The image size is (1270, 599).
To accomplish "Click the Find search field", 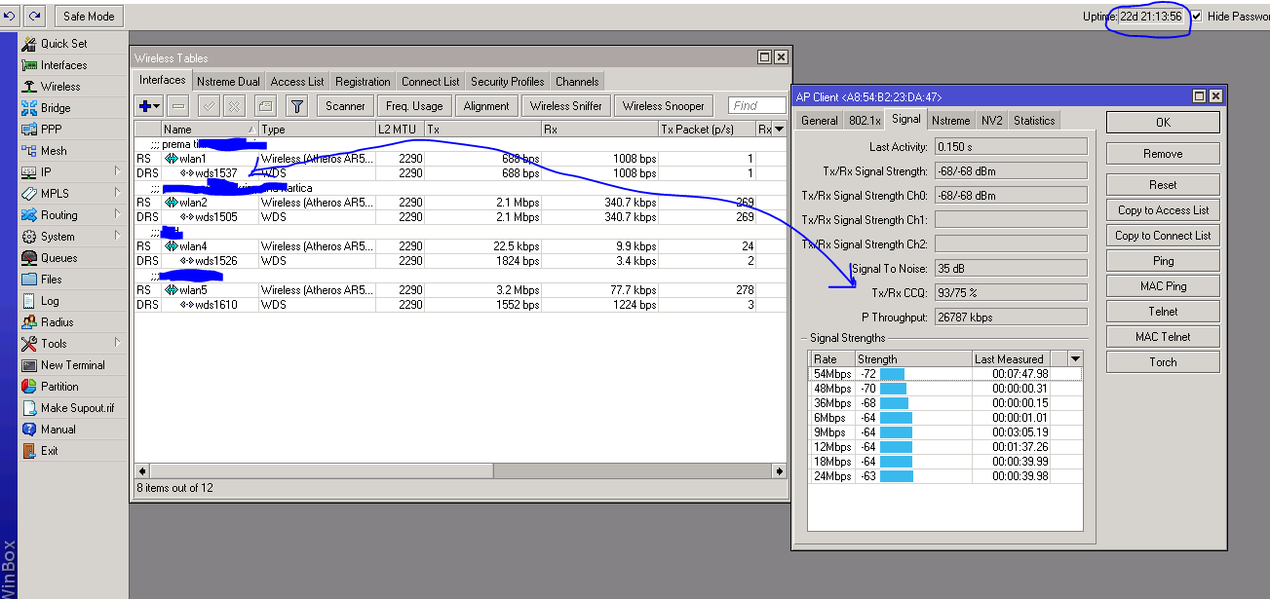I will pos(756,106).
